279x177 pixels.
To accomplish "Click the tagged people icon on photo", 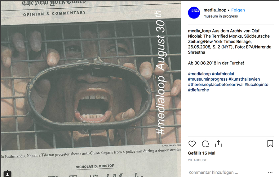I will tap(7, 174).
